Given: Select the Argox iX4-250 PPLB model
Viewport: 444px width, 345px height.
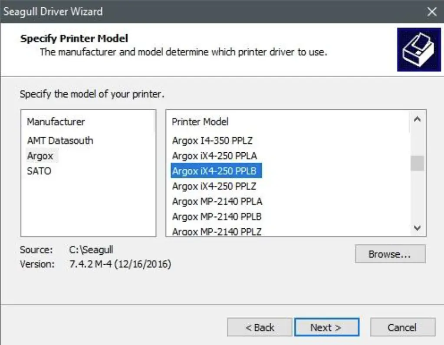Looking at the screenshot, I should pyautogui.click(x=213, y=171).
